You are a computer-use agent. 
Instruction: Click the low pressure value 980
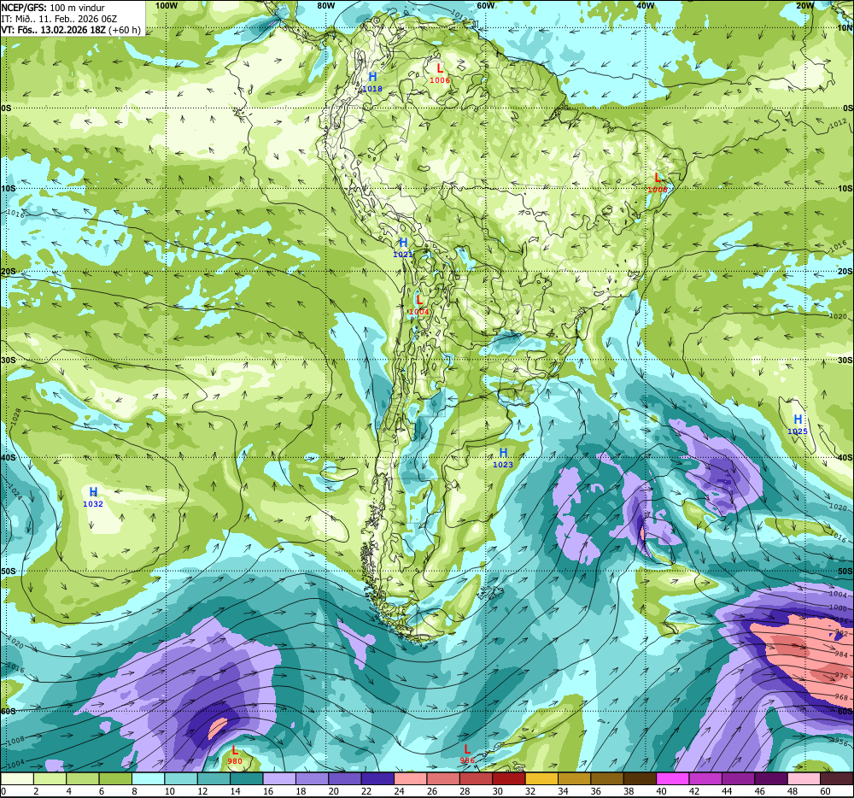(235, 761)
